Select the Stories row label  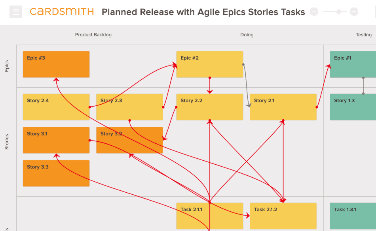click(7, 142)
